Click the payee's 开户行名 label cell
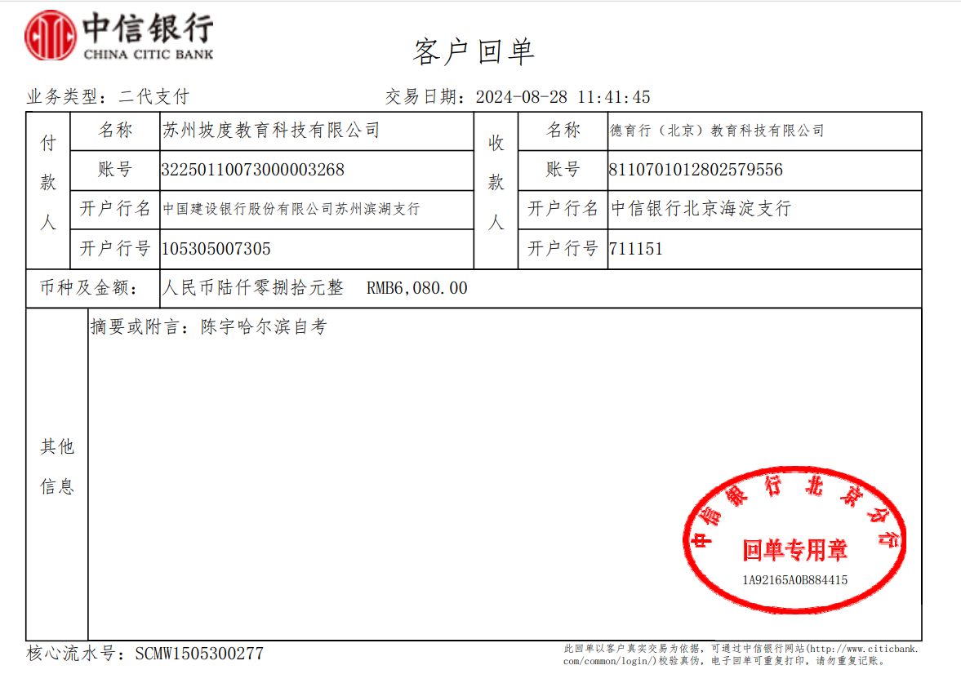Viewport: 961px width, 683px height. [x=563, y=209]
